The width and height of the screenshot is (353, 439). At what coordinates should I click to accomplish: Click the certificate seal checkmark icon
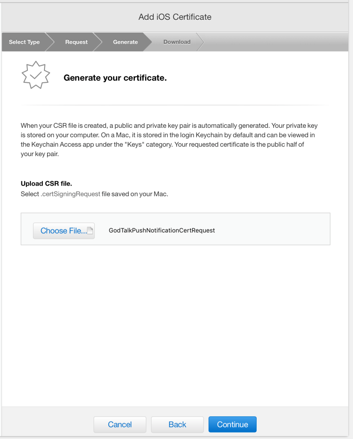tap(36, 75)
